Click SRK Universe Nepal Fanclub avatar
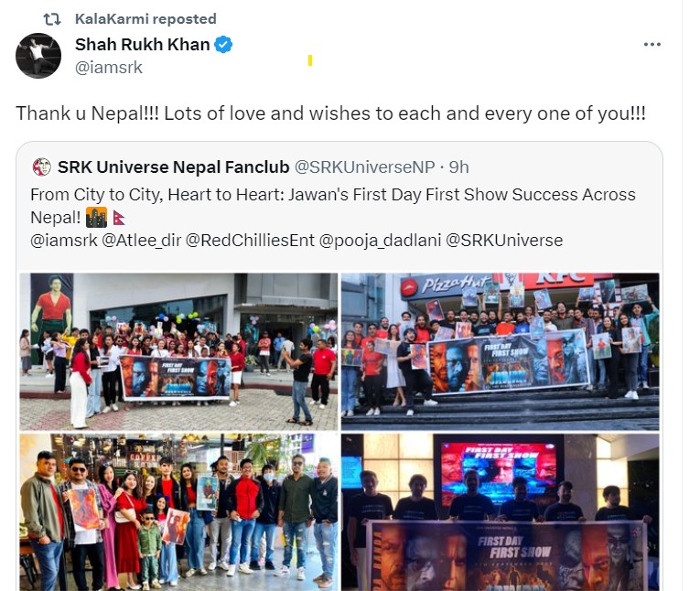This screenshot has width=689, height=591. click(42, 167)
